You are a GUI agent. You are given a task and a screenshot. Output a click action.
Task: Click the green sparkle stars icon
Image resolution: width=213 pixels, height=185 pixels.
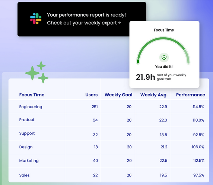click(37, 72)
